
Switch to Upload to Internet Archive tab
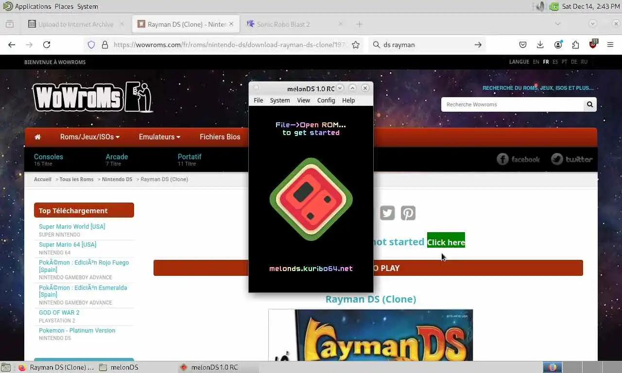click(x=76, y=24)
